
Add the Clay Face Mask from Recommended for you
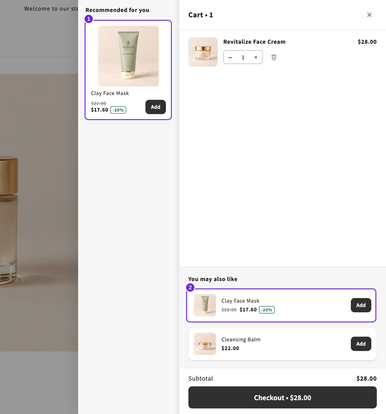tap(155, 107)
